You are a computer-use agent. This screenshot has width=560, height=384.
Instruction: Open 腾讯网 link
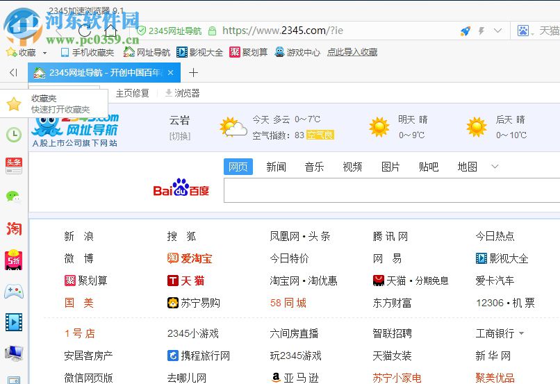click(390, 236)
